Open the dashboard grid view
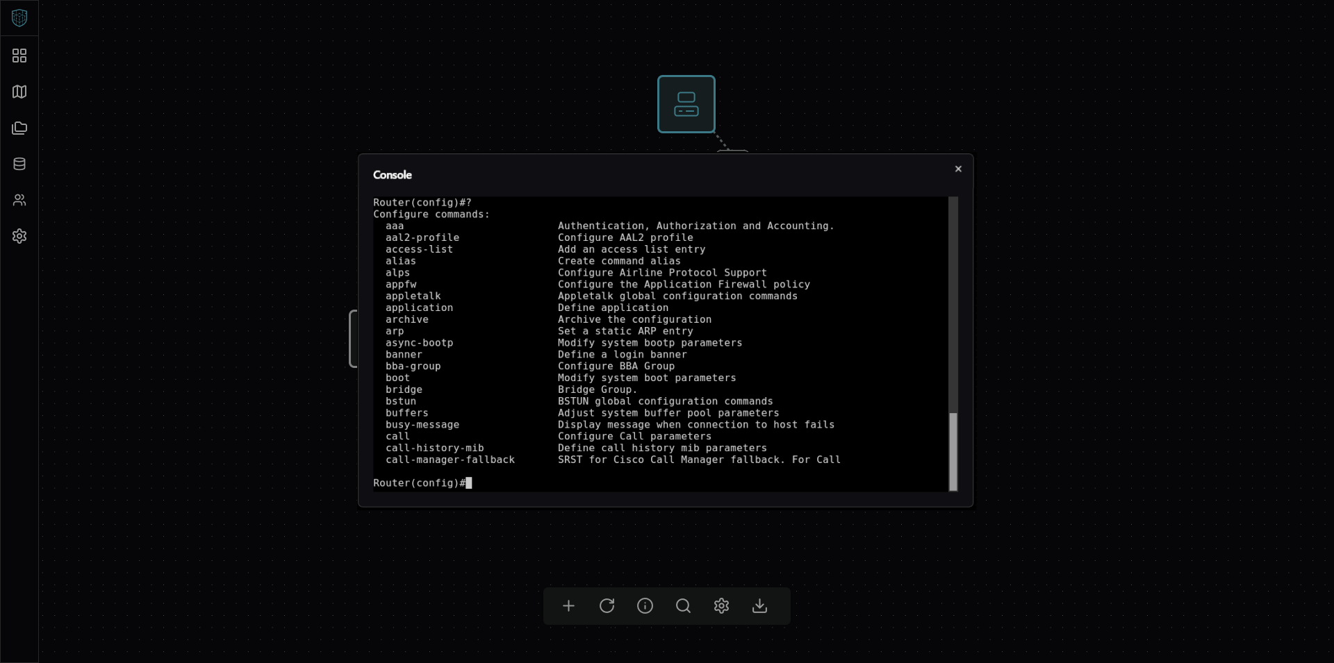Viewport: 1334px width, 663px height. click(x=19, y=56)
